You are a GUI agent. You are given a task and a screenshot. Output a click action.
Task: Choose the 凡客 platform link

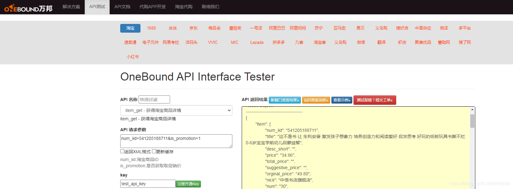(299, 43)
